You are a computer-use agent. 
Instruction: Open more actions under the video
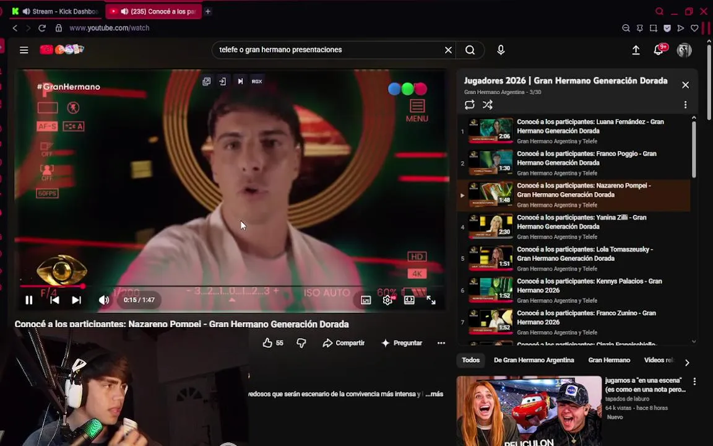(x=441, y=343)
